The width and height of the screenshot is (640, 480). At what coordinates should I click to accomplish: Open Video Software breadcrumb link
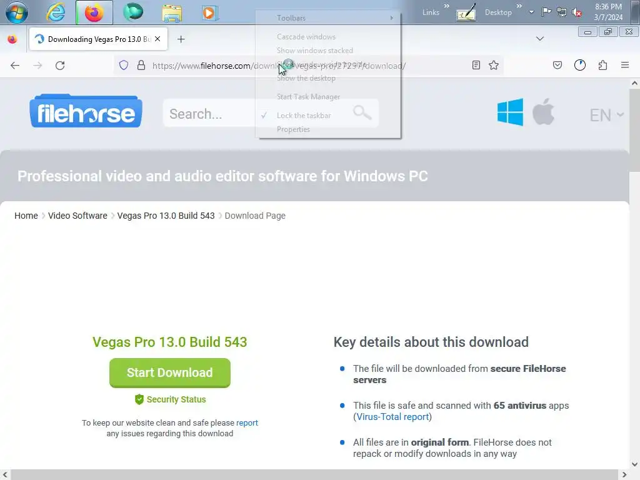point(77,216)
